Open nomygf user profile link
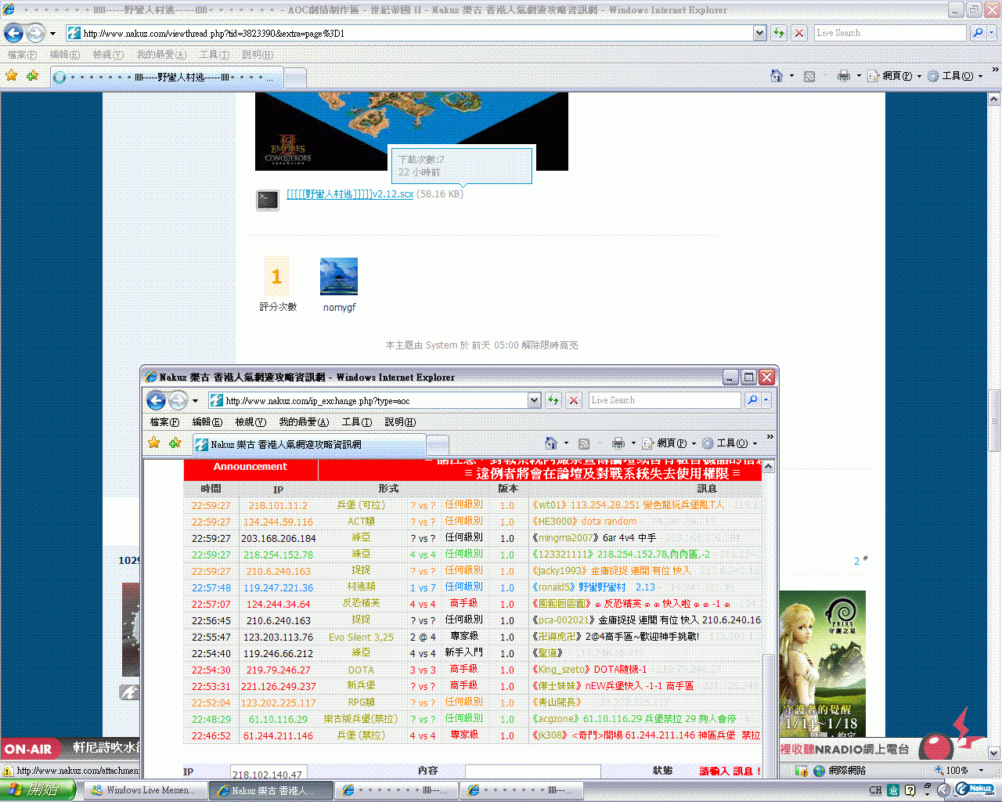This screenshot has height=802, width=1002. 339,307
